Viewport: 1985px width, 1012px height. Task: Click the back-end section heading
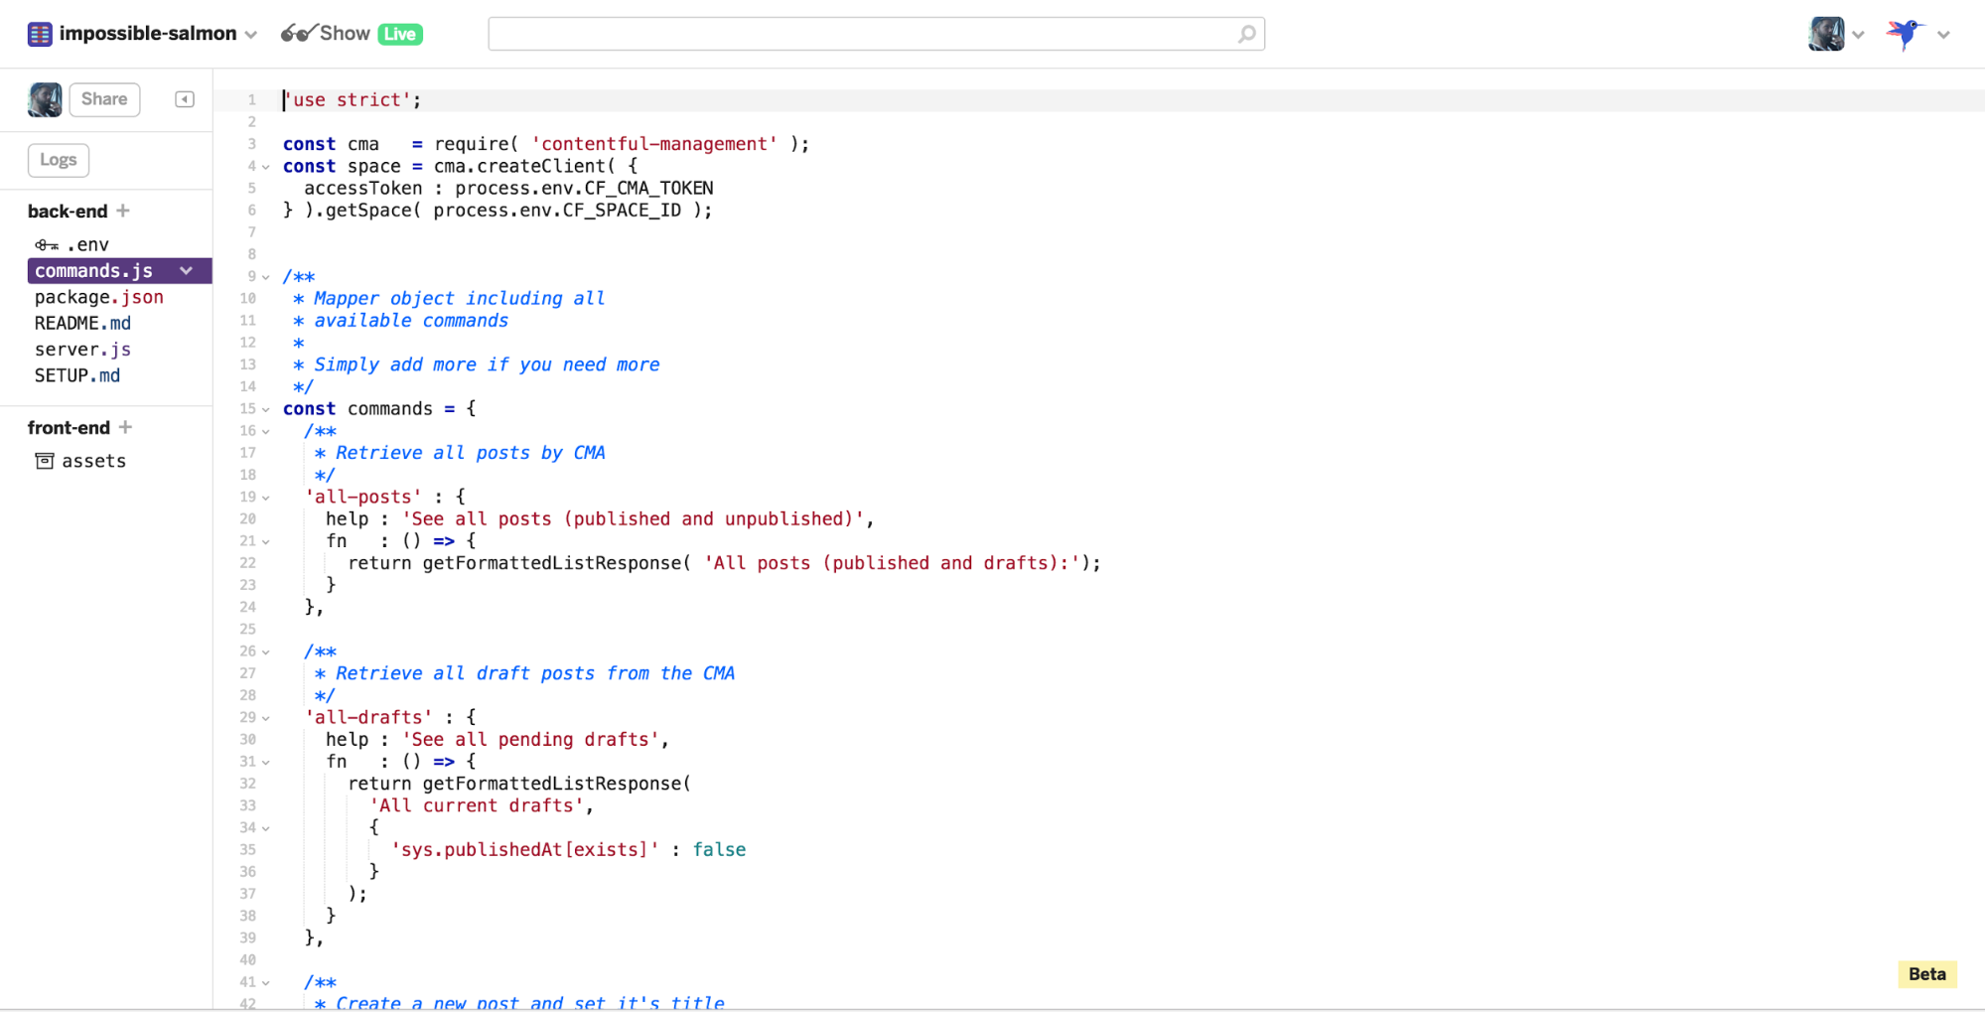[68, 211]
